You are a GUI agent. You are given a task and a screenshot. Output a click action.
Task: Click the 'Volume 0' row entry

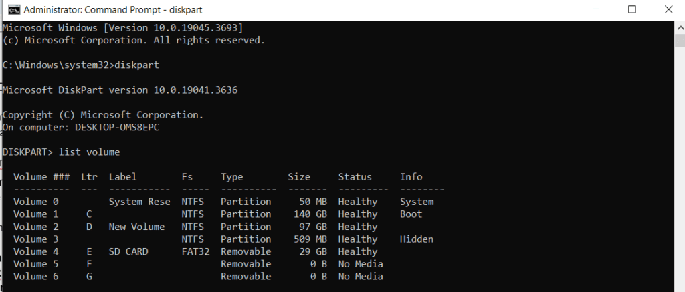31,202
